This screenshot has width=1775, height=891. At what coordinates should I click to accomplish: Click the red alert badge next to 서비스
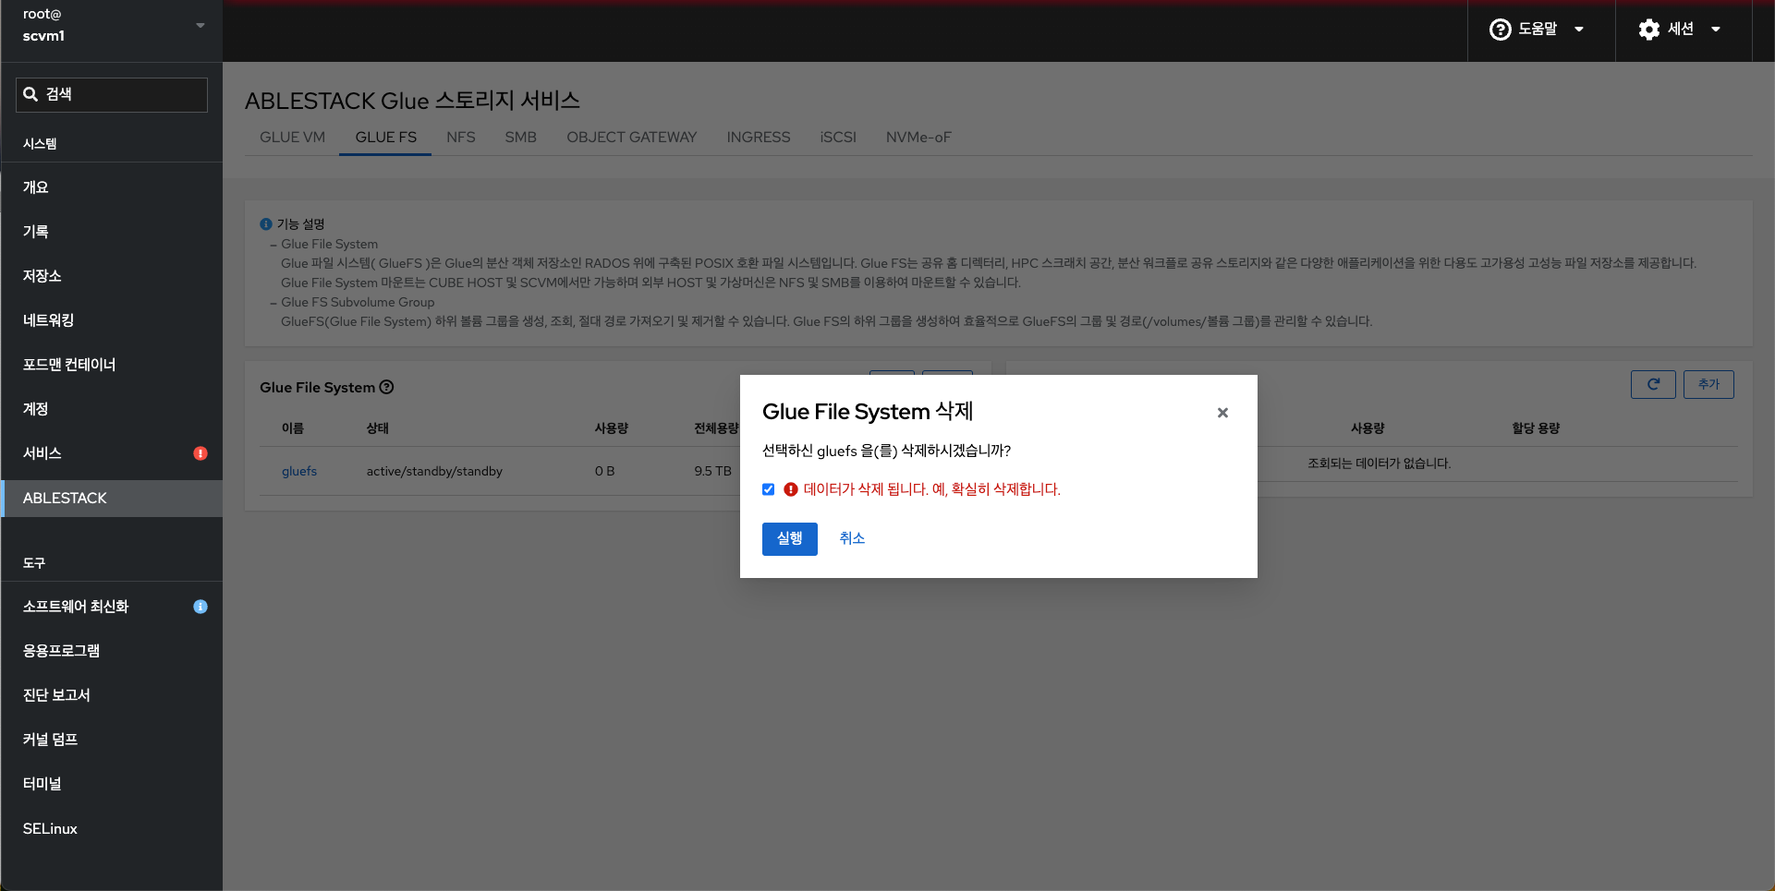click(x=201, y=453)
